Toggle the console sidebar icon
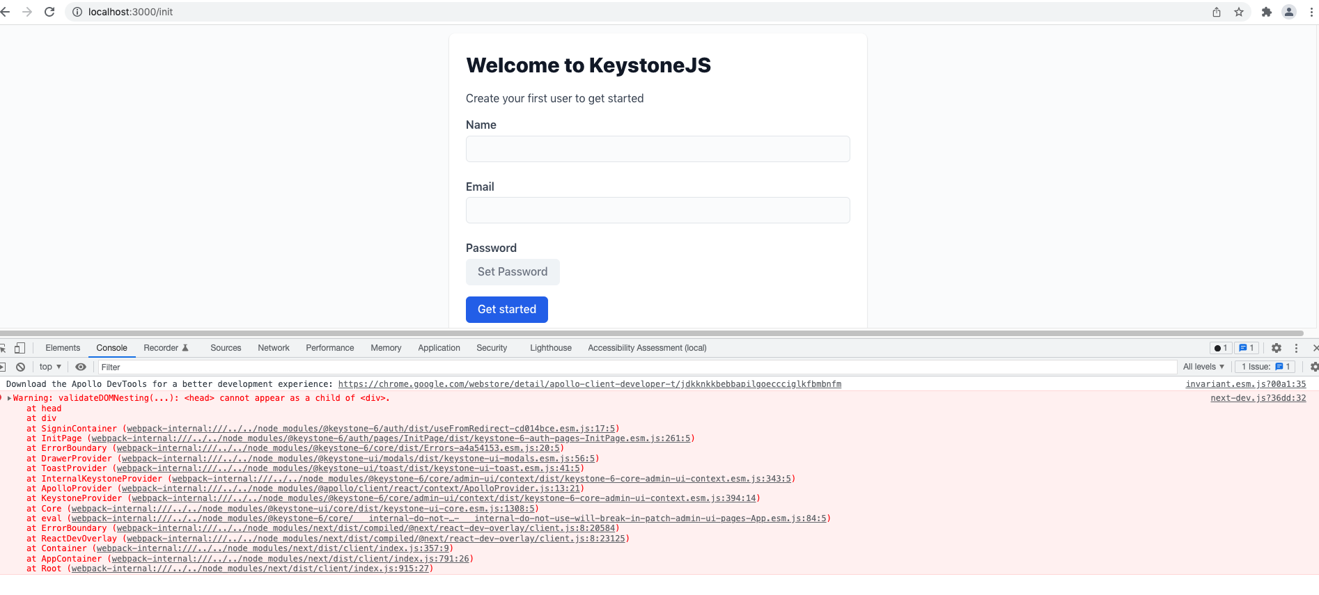 click(x=3, y=367)
